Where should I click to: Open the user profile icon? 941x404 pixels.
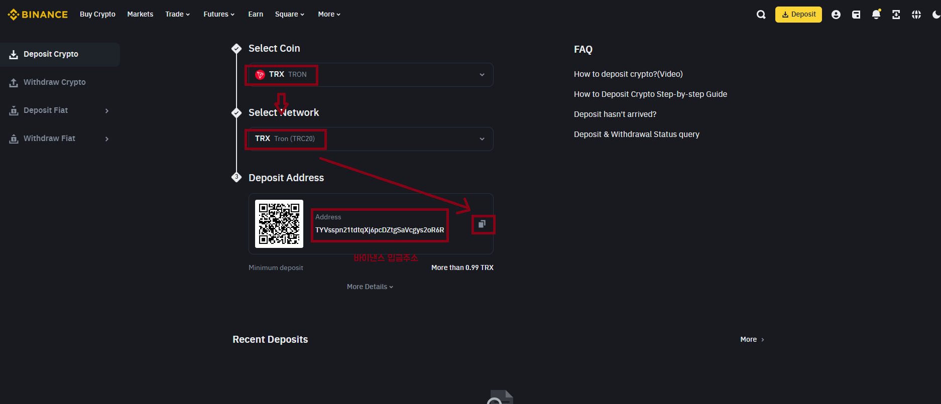pos(836,15)
